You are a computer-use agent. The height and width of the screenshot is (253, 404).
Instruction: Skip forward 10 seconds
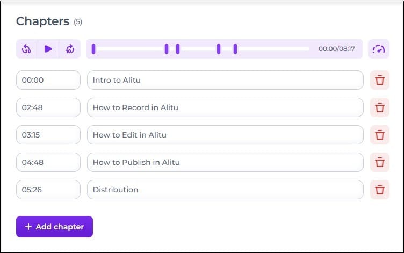pos(70,49)
